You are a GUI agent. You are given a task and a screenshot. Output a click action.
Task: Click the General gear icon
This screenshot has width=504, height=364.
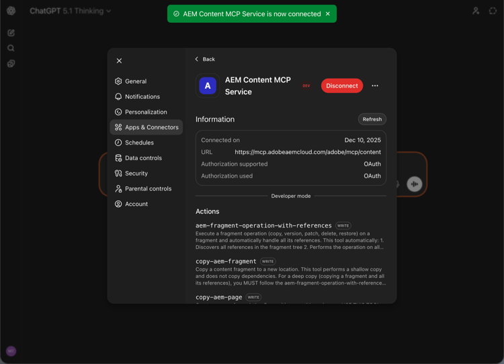tap(118, 81)
